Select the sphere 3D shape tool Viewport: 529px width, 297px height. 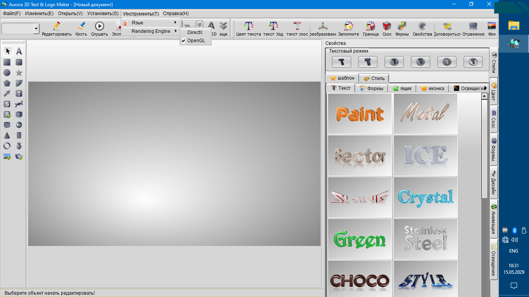(19, 125)
